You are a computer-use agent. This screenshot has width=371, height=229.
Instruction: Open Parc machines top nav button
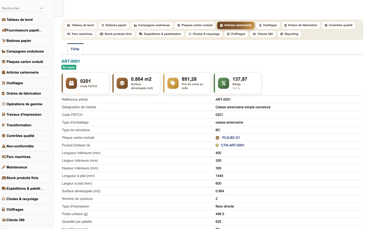pyautogui.click(x=80, y=34)
